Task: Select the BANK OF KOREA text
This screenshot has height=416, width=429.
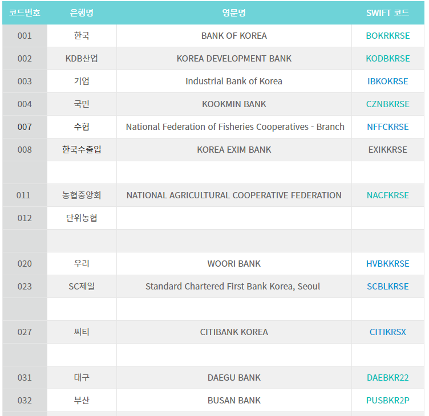Action: 234,36
